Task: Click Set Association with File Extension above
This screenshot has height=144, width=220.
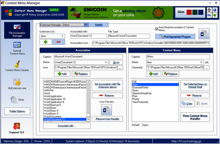Action: point(107,86)
